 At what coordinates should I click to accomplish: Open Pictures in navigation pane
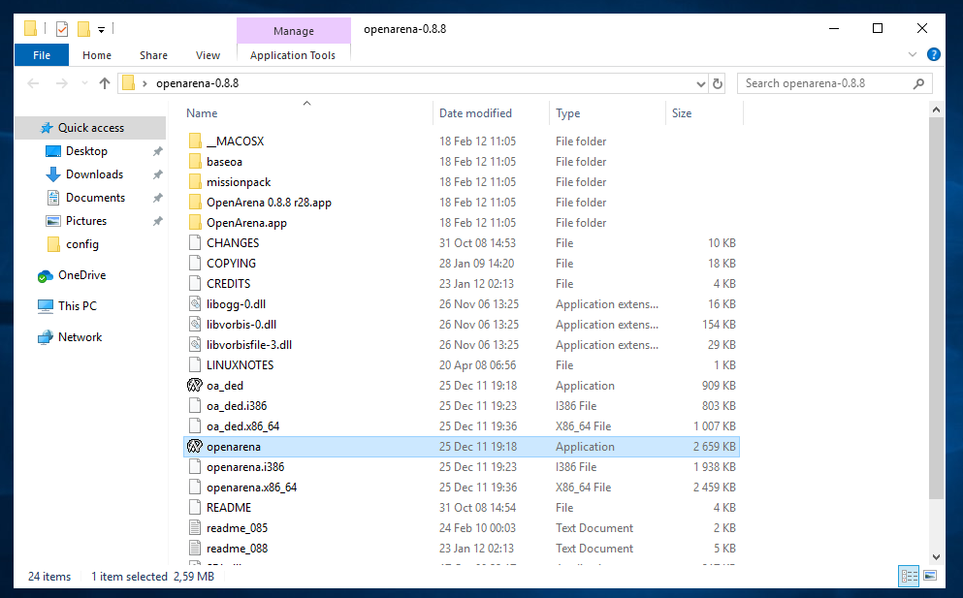(x=86, y=221)
